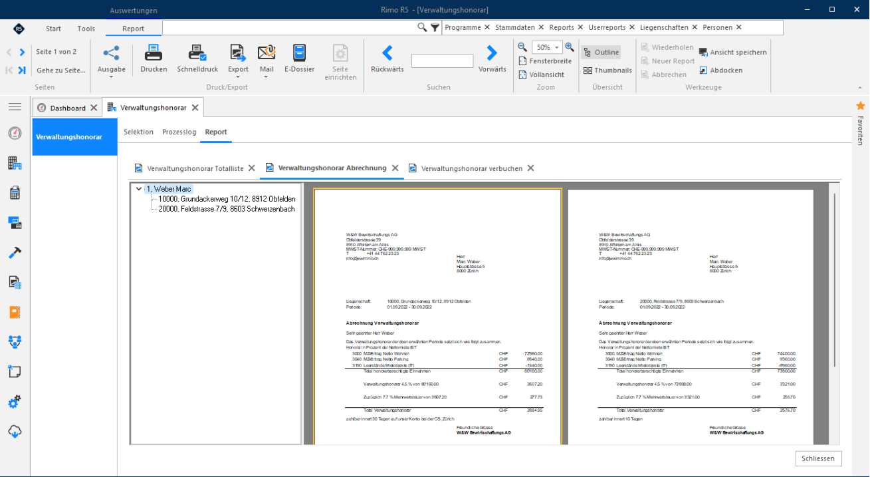Click Ansicht speichern
The width and height of the screenshot is (870, 477).
pyautogui.click(x=732, y=52)
